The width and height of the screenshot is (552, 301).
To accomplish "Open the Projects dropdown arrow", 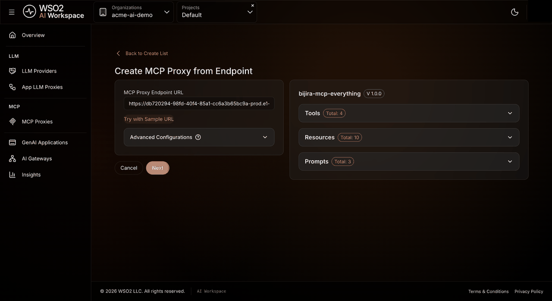I will coord(250,12).
